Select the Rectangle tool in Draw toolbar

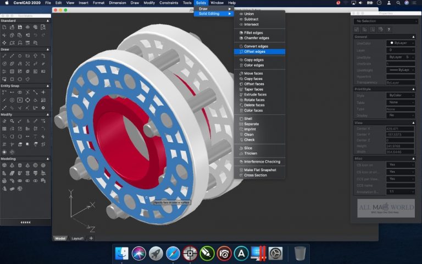[27, 56]
